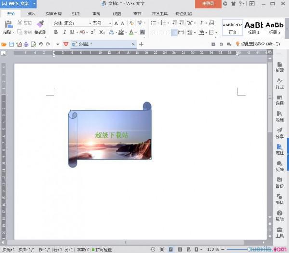Open the 帮助 help sidebar icon
This screenshot has height=253, width=289.
[x=279, y=215]
